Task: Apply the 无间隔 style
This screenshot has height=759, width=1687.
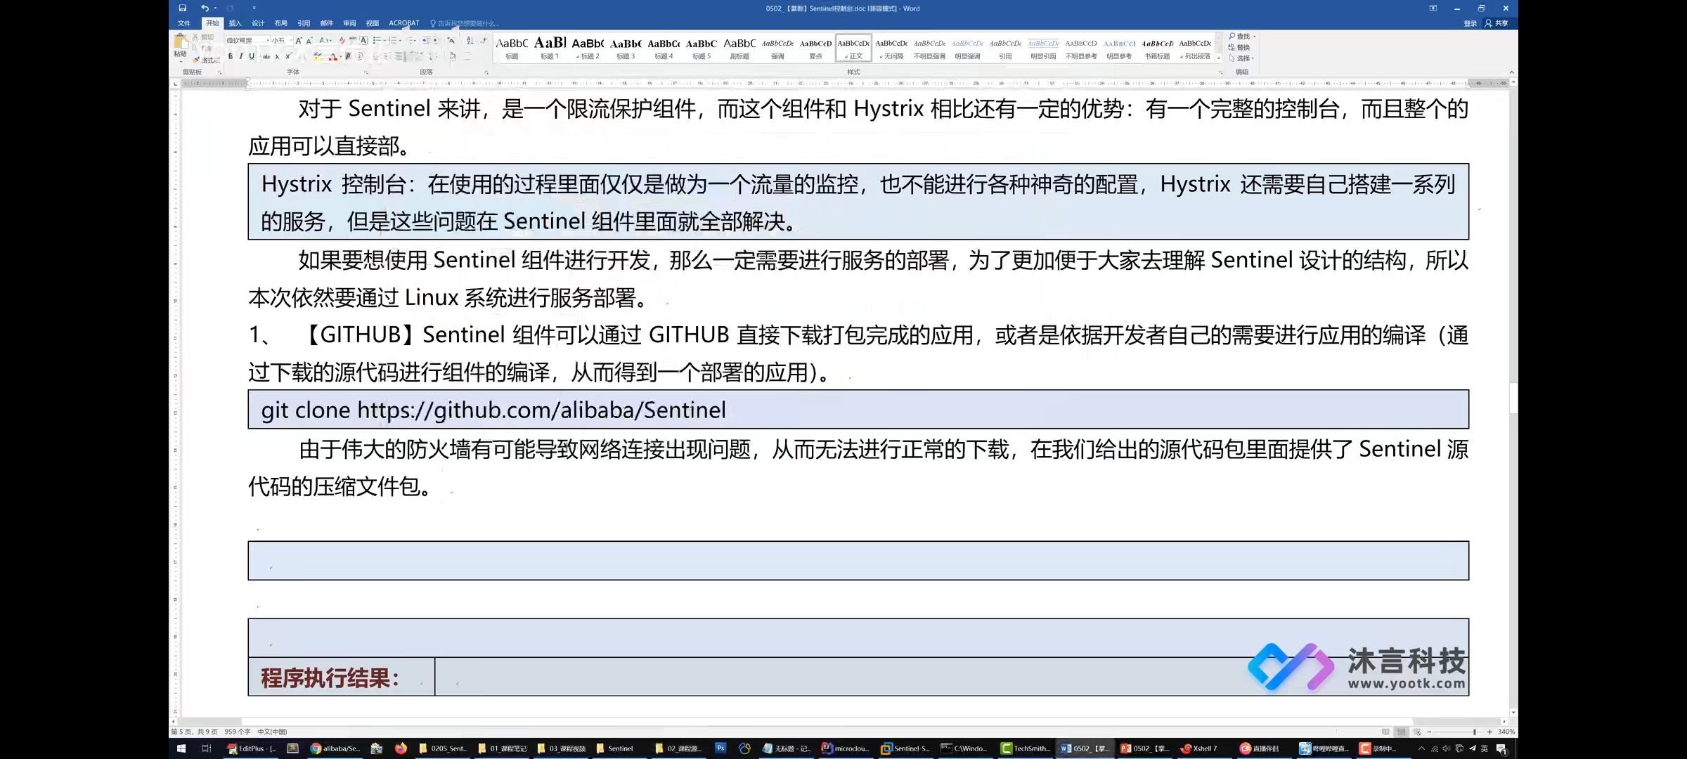Action: pos(891,48)
